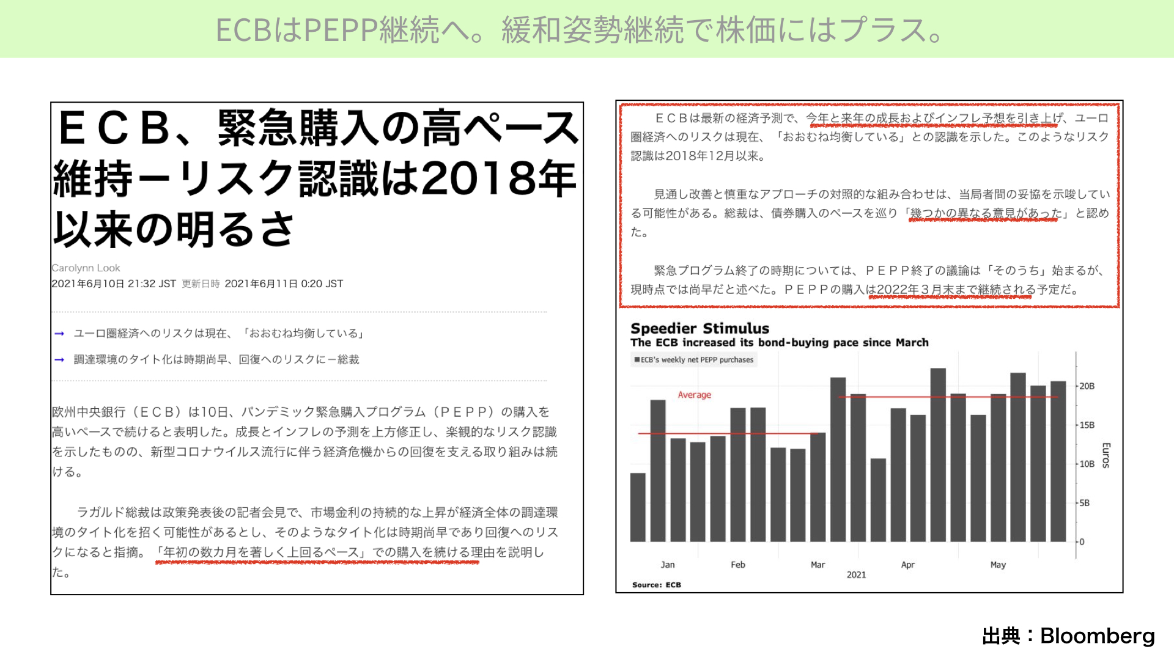This screenshot has height=660, width=1174.
Task: Click the arrow icon beside ユーロ圏経済へのリスク bullet
Action: tap(59, 334)
